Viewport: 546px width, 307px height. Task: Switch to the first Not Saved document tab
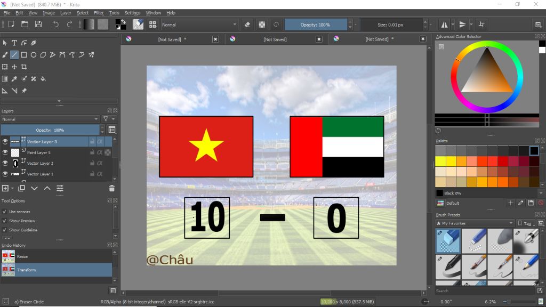tap(172, 39)
